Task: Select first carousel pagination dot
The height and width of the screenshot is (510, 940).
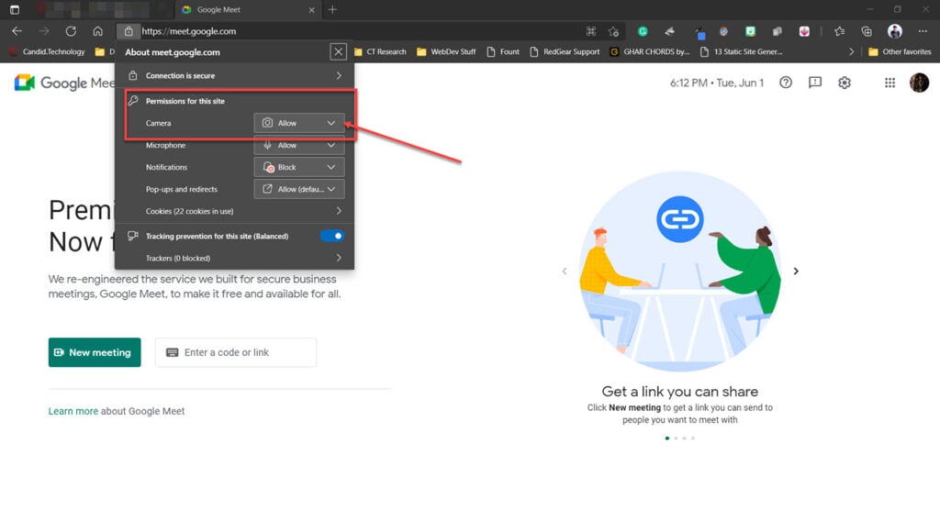Action: pyautogui.click(x=667, y=438)
